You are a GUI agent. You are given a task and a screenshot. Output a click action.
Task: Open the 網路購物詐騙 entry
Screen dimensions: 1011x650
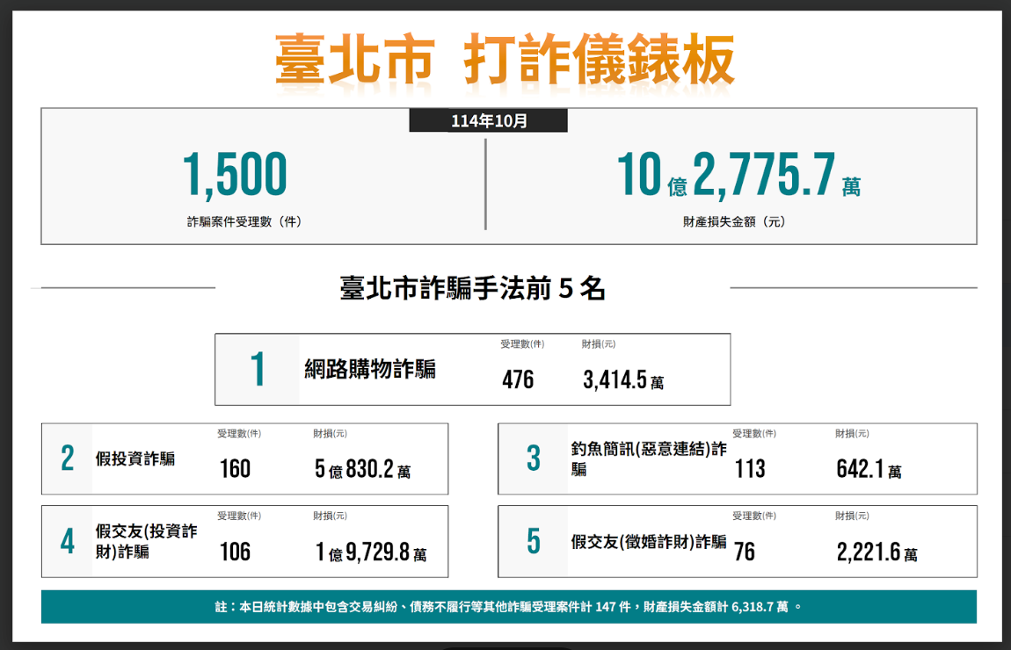[x=370, y=369]
